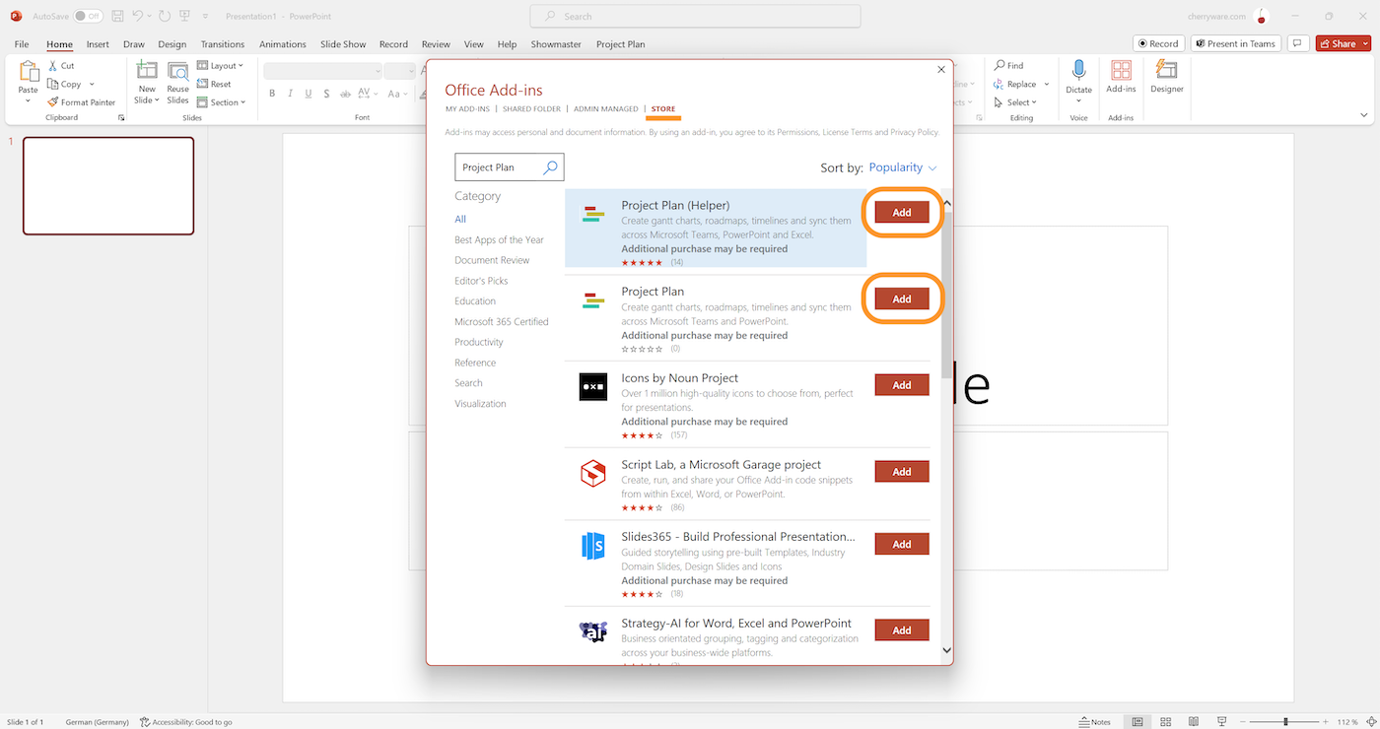Select the Format Painter tool
Viewport: 1380px width, 729px height.
[82, 101]
